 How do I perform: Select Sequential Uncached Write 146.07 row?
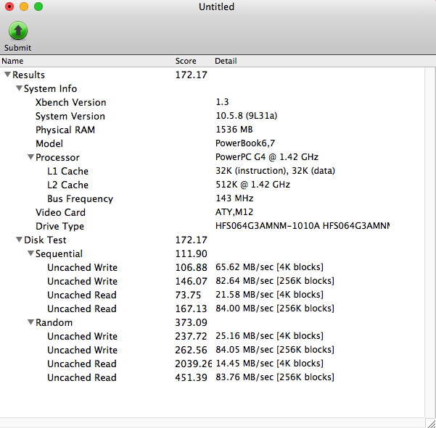[x=212, y=281]
